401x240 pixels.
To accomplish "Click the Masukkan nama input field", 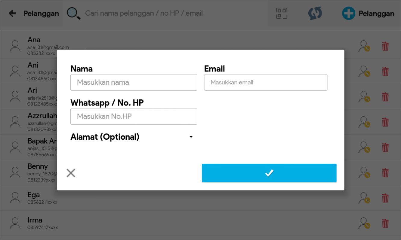I will coord(134,82).
